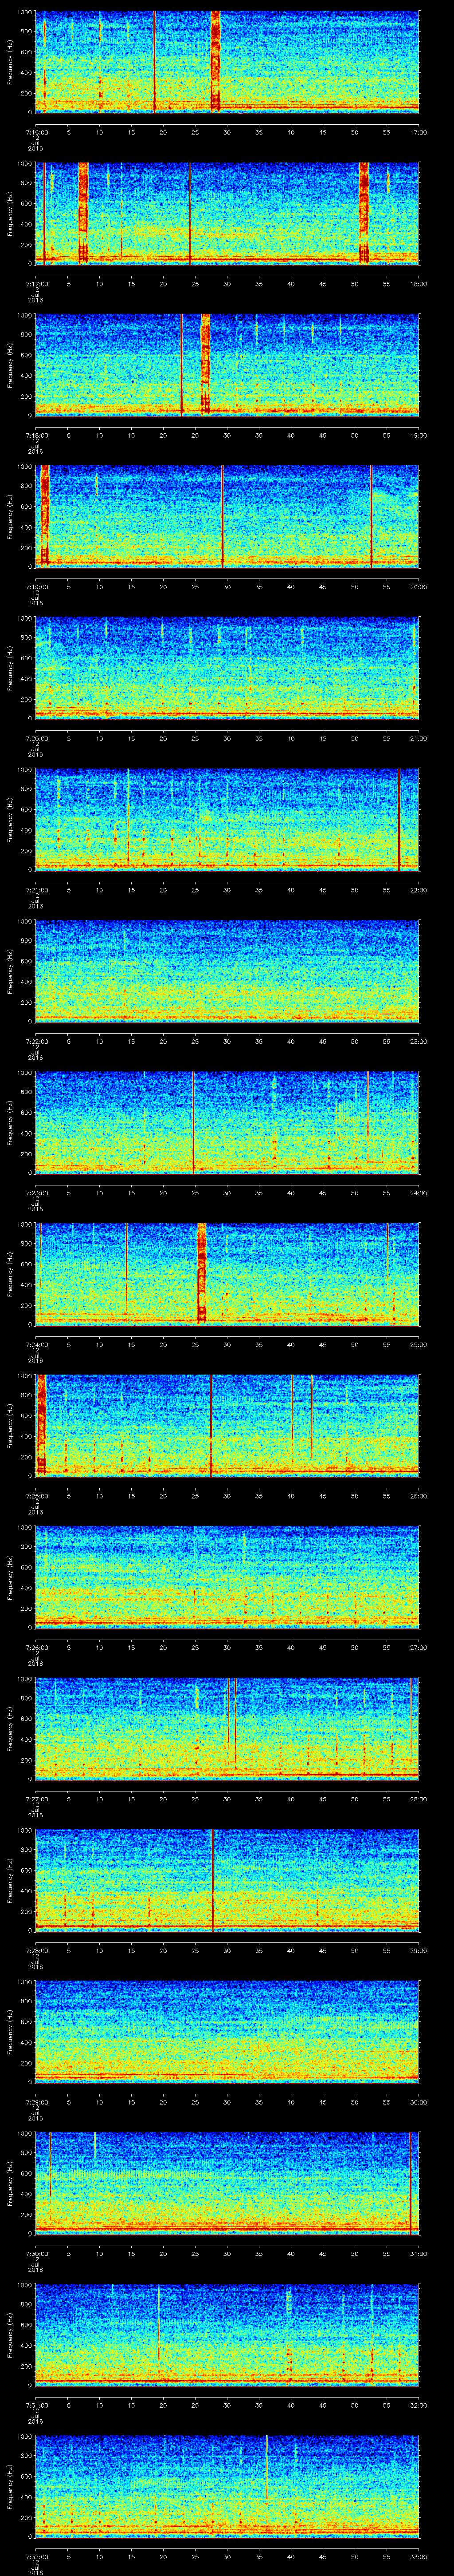The height and width of the screenshot is (2576, 454).
Task: Click the '7:28:00' start time label
Action: [37, 1950]
